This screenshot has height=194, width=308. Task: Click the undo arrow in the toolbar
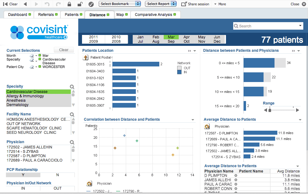[x=48, y=4]
